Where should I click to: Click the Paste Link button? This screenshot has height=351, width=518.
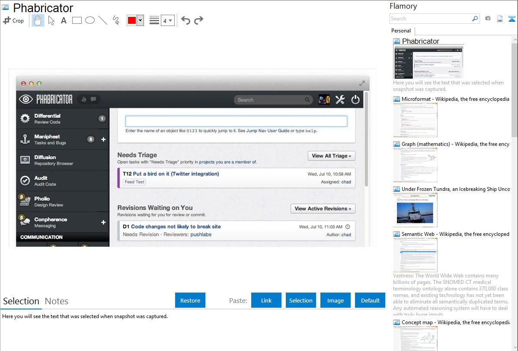[x=266, y=300]
